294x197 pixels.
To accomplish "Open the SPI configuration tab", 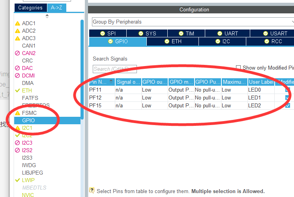I will [108, 33].
